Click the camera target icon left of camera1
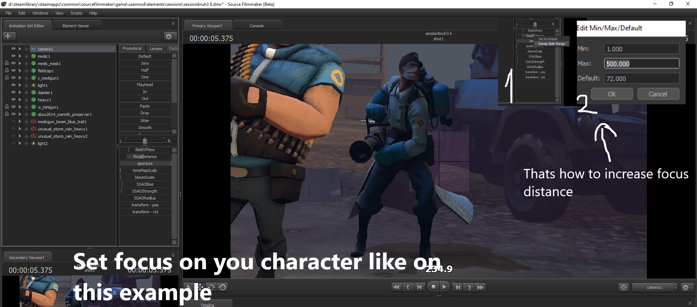Viewport: 697px width, 307px height. pos(624,287)
